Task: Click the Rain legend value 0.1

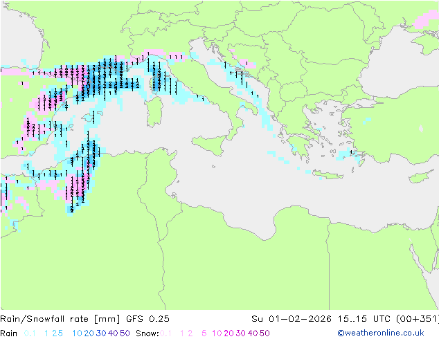Action: pos(30,333)
